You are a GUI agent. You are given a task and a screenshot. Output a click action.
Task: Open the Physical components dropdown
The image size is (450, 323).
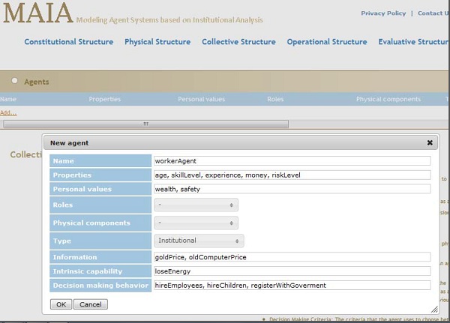196,223
